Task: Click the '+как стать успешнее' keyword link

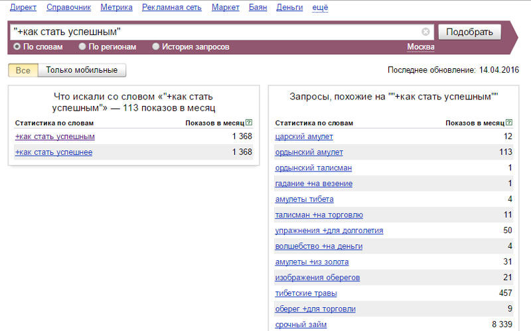Action: point(53,152)
